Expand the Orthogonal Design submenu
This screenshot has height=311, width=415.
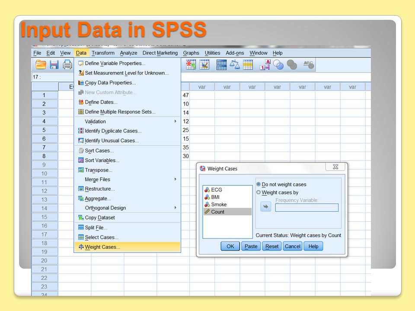pyautogui.click(x=127, y=208)
